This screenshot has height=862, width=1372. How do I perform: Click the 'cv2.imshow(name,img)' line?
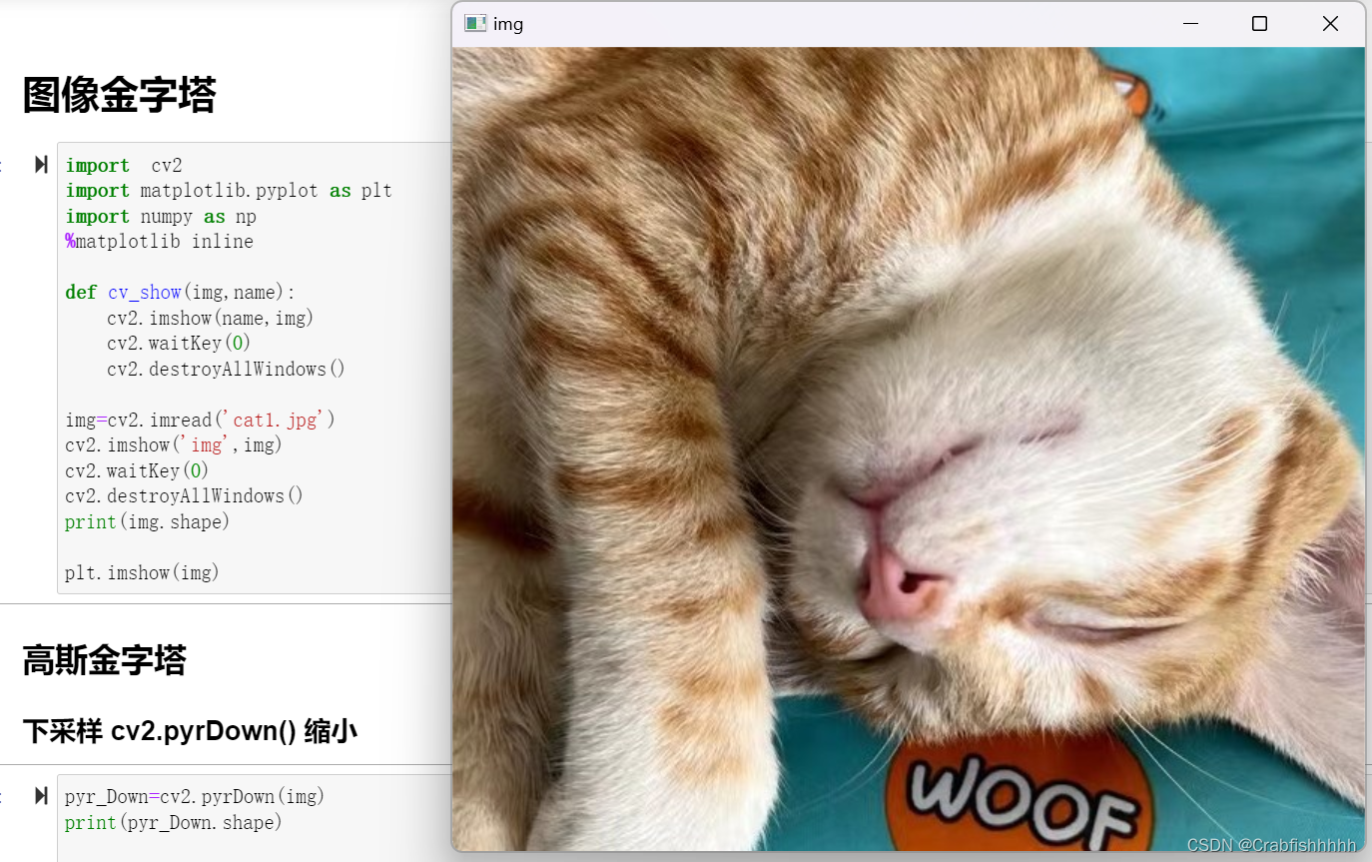(x=211, y=318)
